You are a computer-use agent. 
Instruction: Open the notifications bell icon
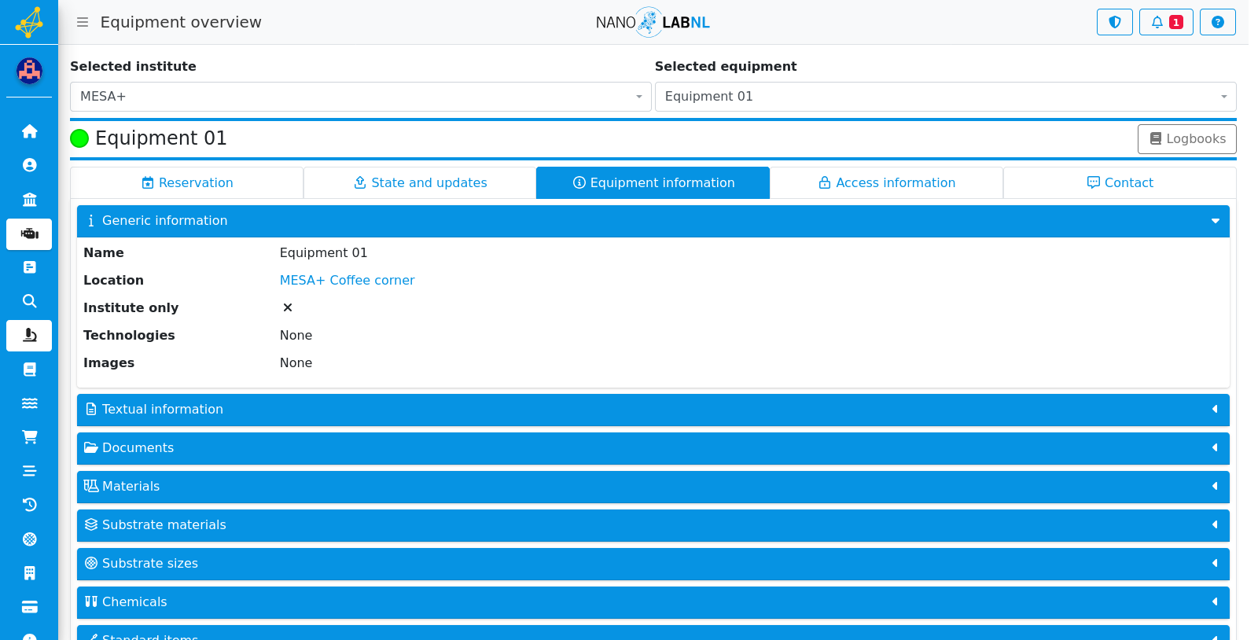click(x=1166, y=22)
